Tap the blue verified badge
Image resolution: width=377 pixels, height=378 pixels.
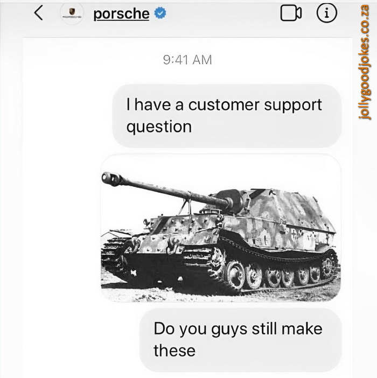click(160, 13)
